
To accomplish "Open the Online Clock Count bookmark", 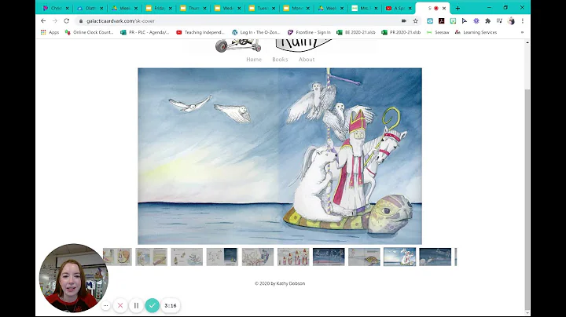I will [x=89, y=32].
